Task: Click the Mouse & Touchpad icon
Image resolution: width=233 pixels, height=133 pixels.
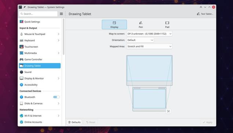Action: point(21,34)
